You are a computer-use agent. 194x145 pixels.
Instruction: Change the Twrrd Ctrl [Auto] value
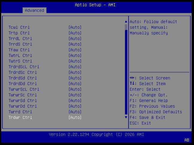75,112
